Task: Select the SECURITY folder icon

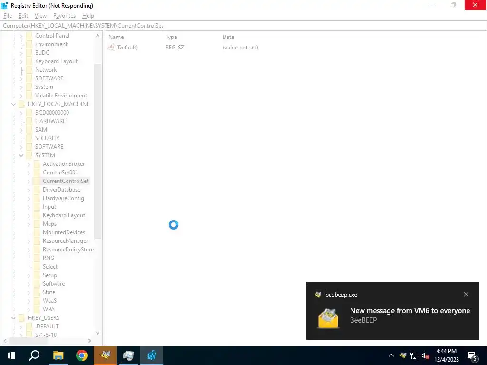Action: pos(29,138)
